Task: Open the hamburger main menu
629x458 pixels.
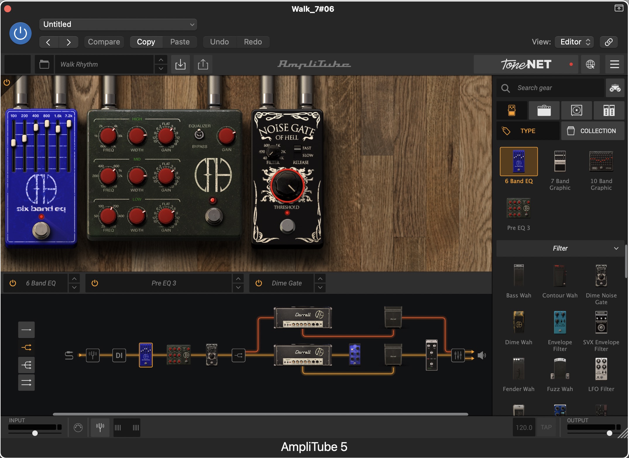Action: click(x=614, y=64)
